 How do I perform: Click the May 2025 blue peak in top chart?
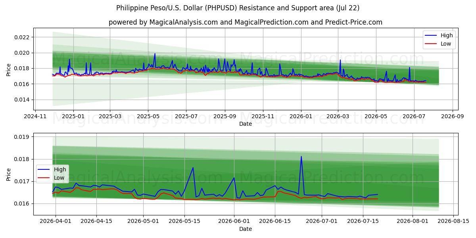point(155,54)
